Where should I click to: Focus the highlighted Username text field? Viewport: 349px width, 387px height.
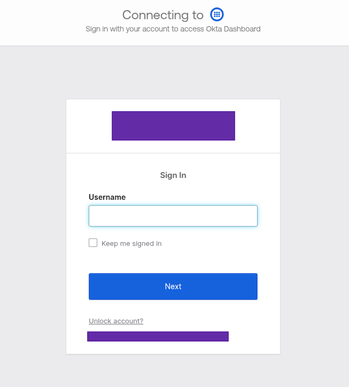pyautogui.click(x=173, y=216)
